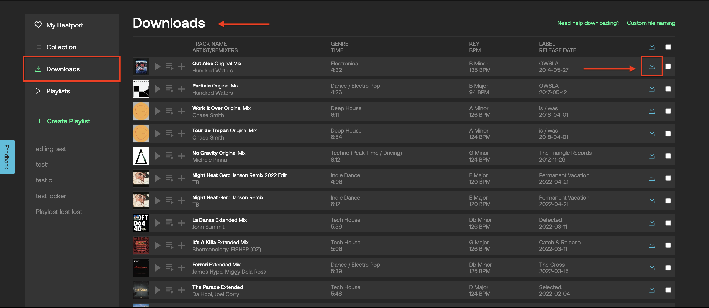Image resolution: width=709 pixels, height=308 pixels.
Task: Open John Summit artist link
Action: click(x=208, y=227)
